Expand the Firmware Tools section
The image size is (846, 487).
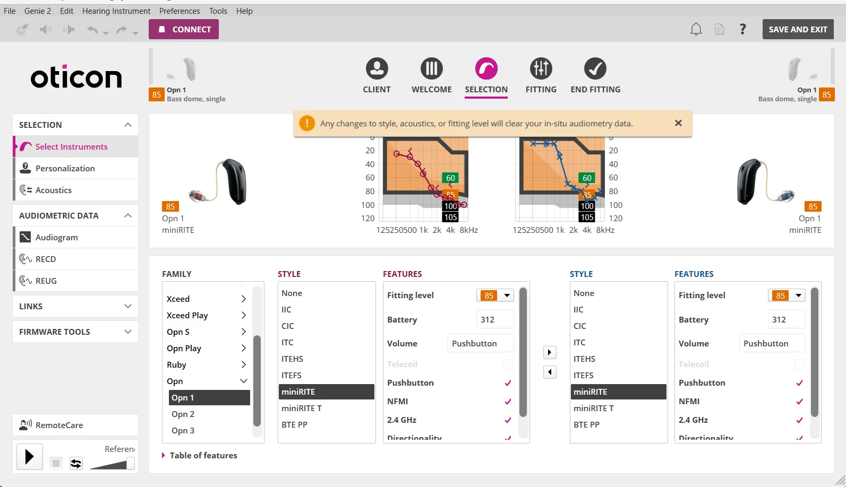[x=75, y=332]
